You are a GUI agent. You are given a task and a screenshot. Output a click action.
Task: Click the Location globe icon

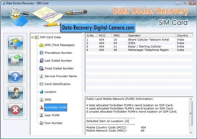click(42, 92)
